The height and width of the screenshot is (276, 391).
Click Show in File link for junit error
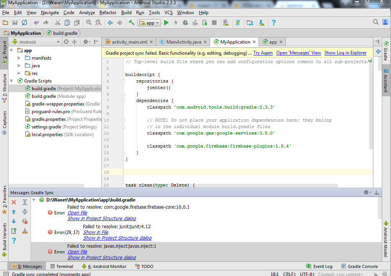pos(96,232)
